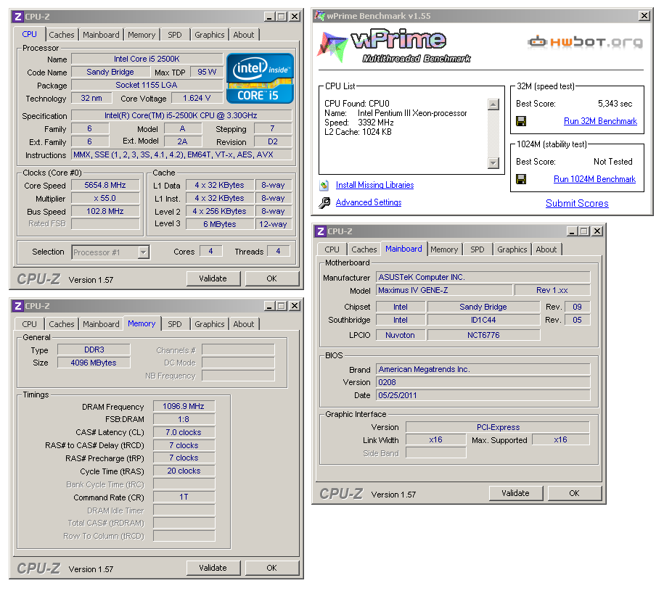
Task: Close the top CPU-Z window
Action: pyautogui.click(x=295, y=17)
